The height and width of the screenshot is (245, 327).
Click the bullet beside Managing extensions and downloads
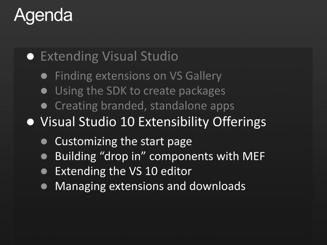[44, 186]
